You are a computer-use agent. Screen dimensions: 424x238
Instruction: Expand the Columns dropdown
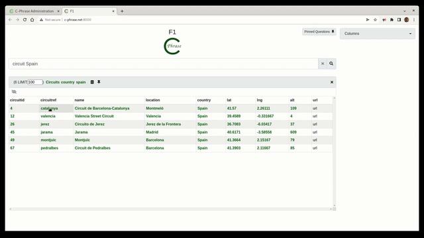(378, 34)
